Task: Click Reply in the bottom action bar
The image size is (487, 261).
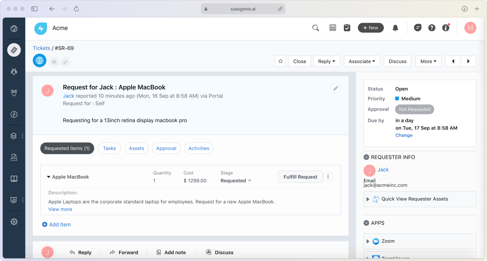Action: [x=80, y=252]
